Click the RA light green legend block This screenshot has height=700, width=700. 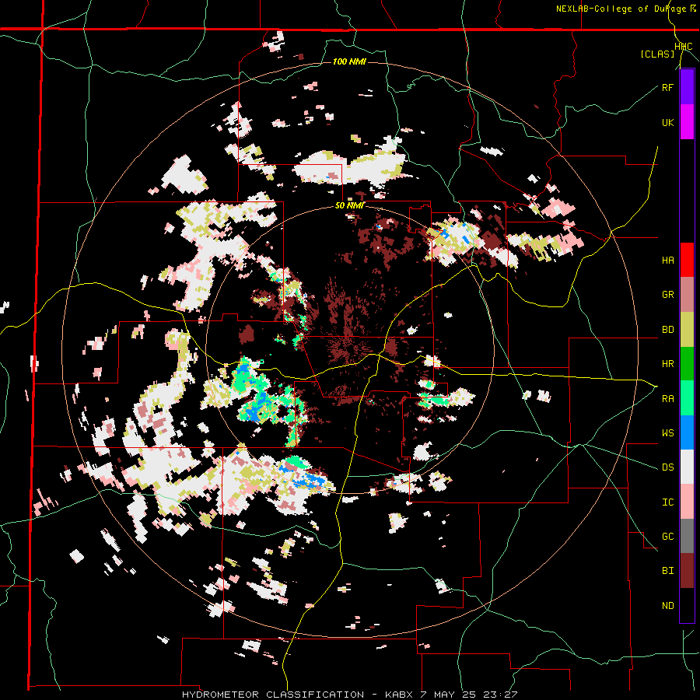point(687,398)
